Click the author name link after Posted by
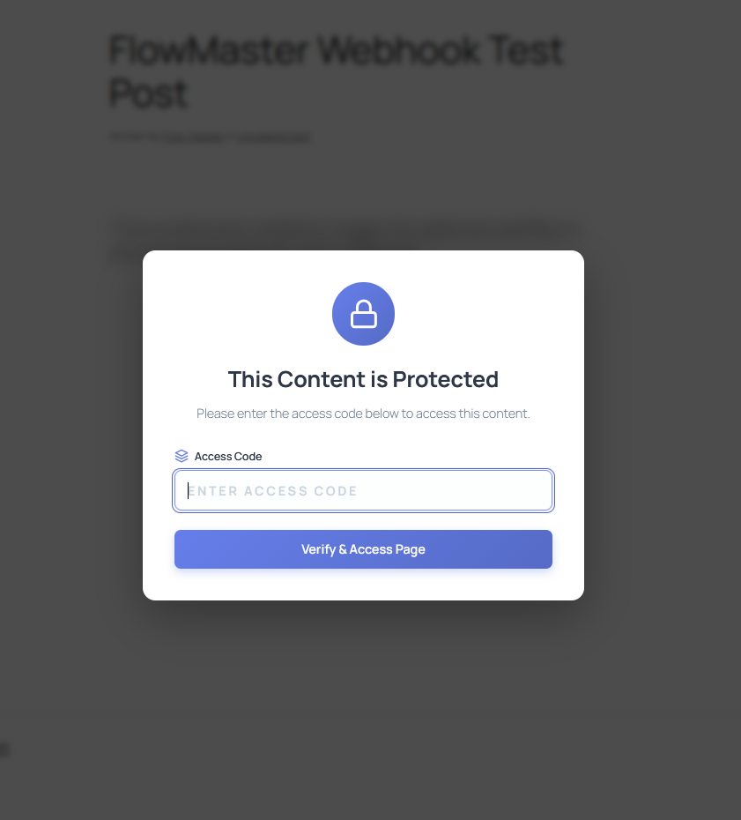 coord(192,138)
